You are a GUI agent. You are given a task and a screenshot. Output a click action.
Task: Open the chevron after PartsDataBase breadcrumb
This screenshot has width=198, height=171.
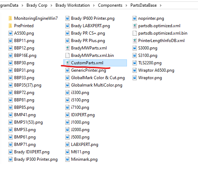[x=161, y=5]
